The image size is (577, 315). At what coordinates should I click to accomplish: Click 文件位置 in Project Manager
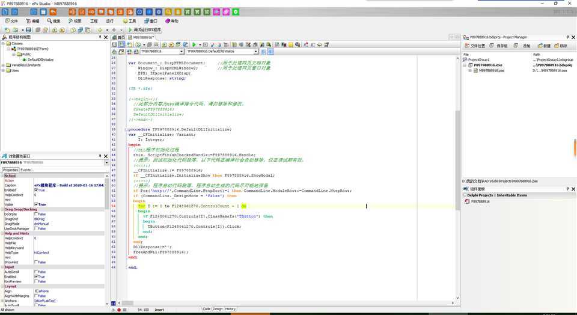475,46
